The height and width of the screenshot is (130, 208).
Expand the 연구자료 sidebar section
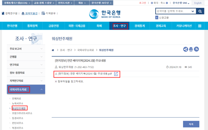(x=26, y=65)
